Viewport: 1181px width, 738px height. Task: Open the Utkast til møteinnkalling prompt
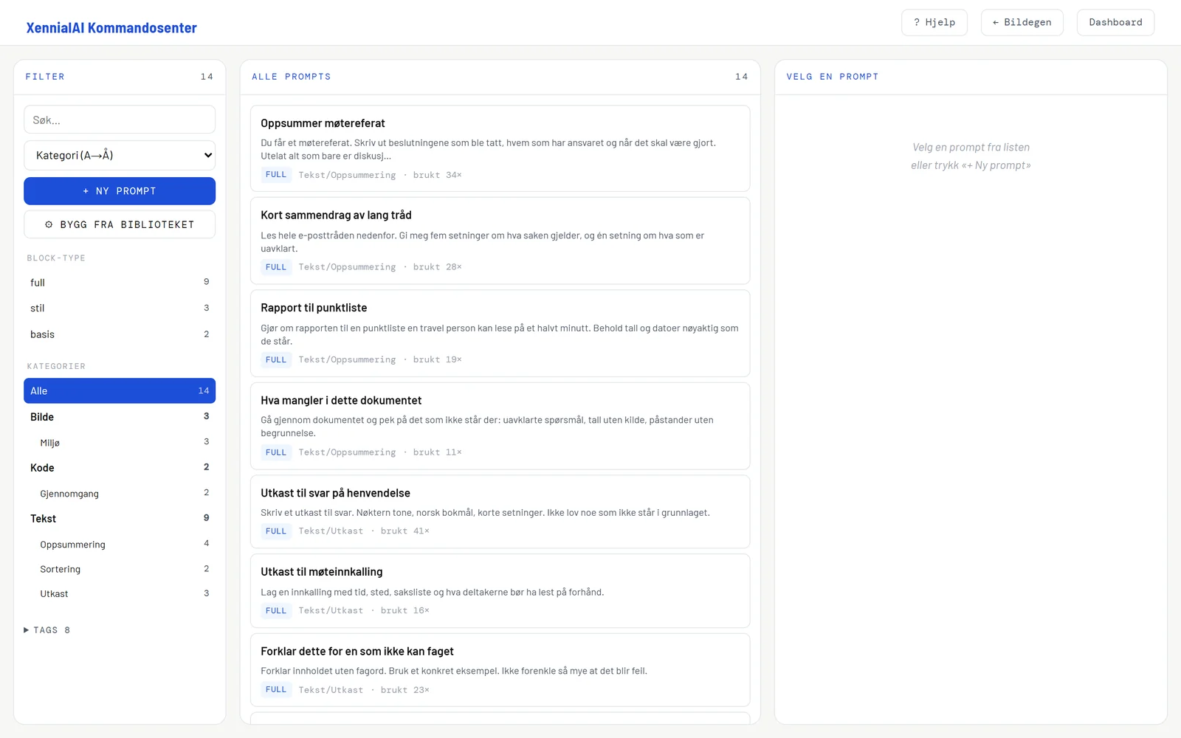point(500,591)
